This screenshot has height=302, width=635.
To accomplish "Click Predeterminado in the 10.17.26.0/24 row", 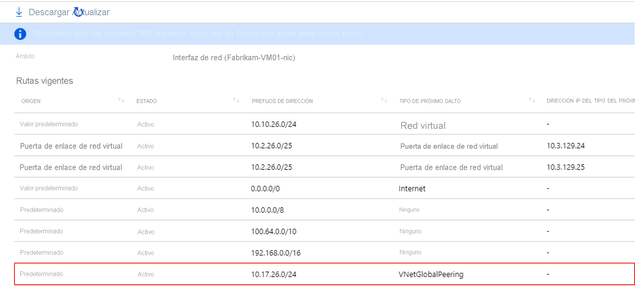I will pos(41,274).
